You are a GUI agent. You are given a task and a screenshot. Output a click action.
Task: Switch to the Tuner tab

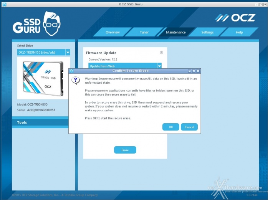(x=144, y=32)
